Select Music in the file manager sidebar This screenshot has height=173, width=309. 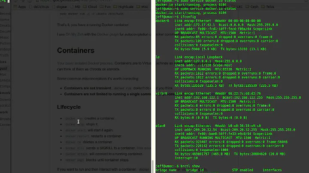click(x=4, y=37)
